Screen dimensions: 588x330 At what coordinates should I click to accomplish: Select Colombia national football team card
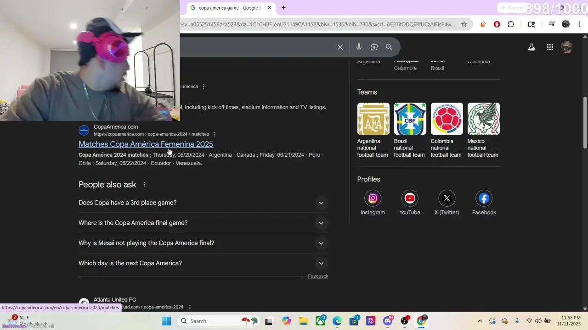tap(447, 131)
